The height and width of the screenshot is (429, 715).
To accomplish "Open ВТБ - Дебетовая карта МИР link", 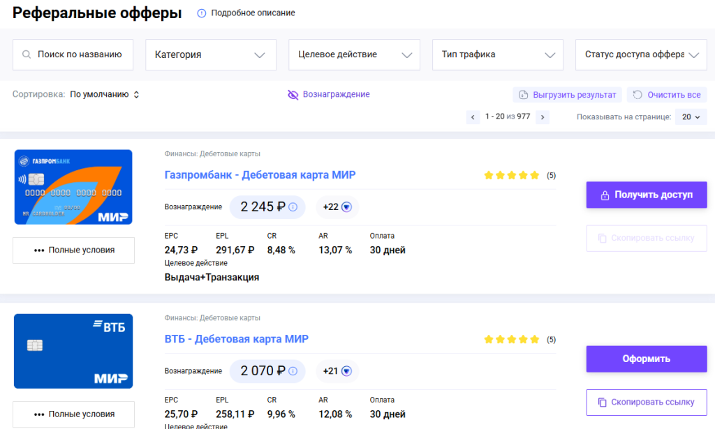I will pos(236,339).
